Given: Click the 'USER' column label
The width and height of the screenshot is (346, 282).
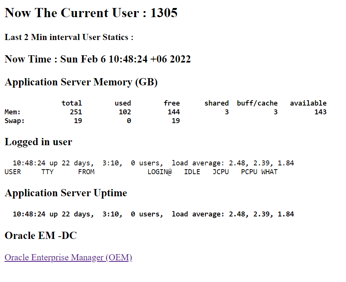Looking at the screenshot, I should 13,172.
